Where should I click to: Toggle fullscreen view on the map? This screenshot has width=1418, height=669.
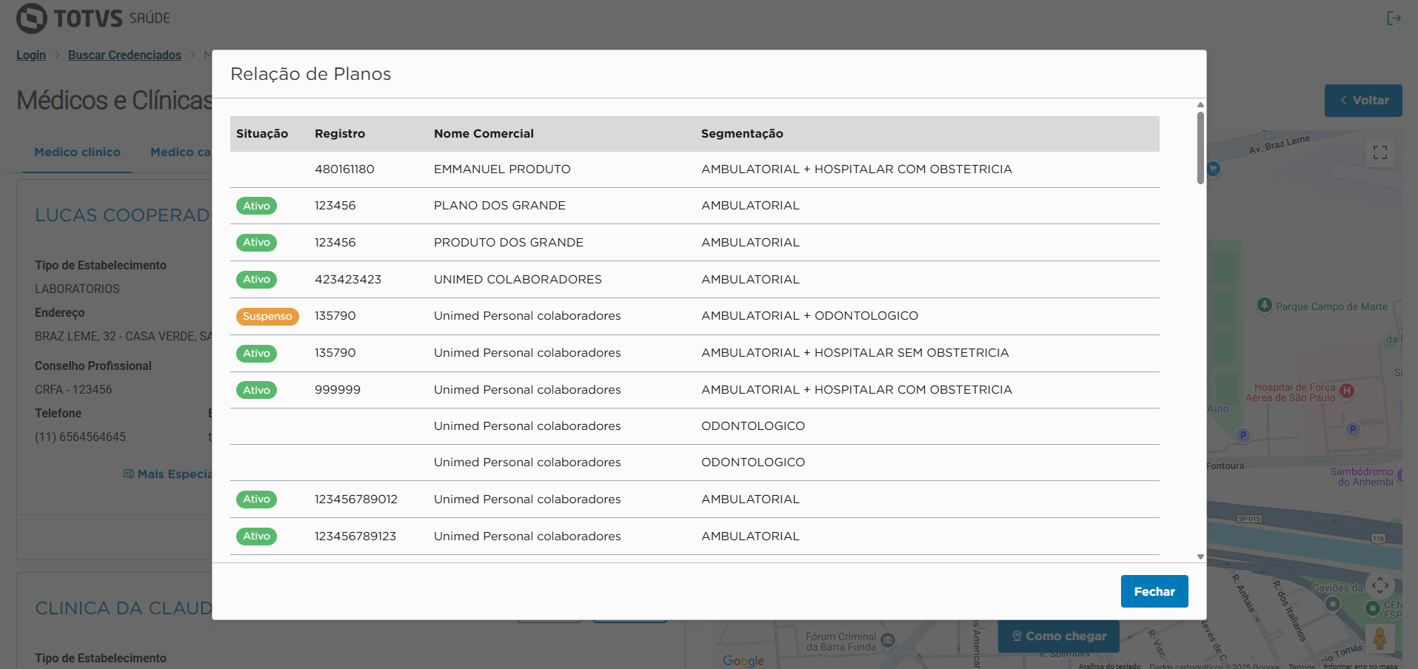pyautogui.click(x=1379, y=153)
